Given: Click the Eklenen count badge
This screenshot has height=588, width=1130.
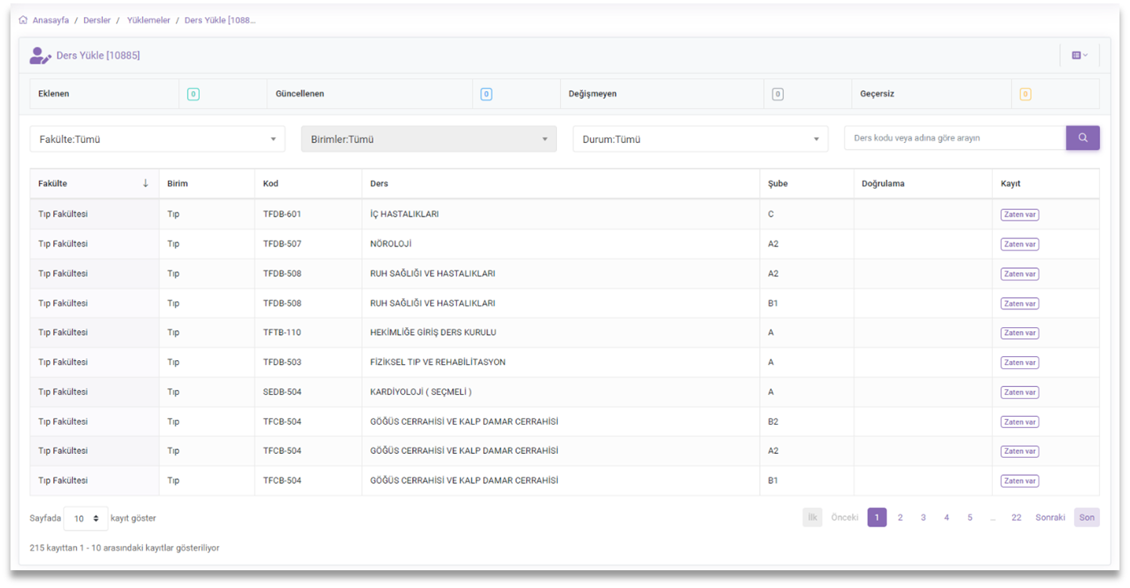Looking at the screenshot, I should tap(193, 94).
